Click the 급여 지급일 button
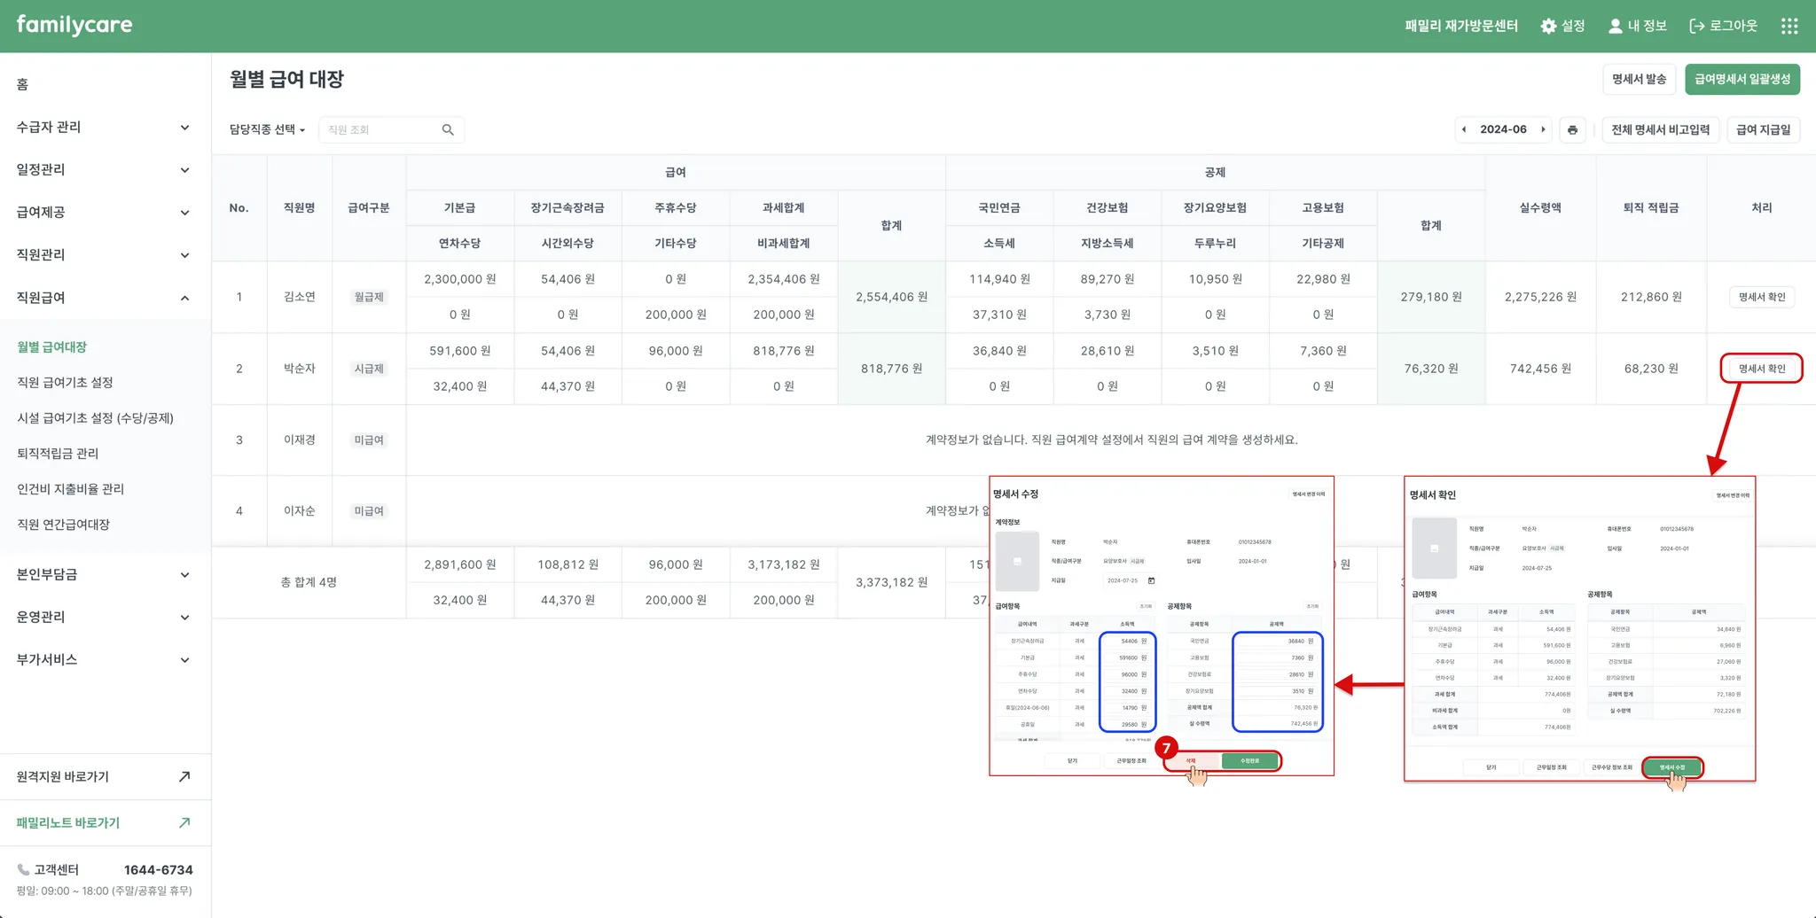This screenshot has width=1816, height=918. [x=1763, y=129]
